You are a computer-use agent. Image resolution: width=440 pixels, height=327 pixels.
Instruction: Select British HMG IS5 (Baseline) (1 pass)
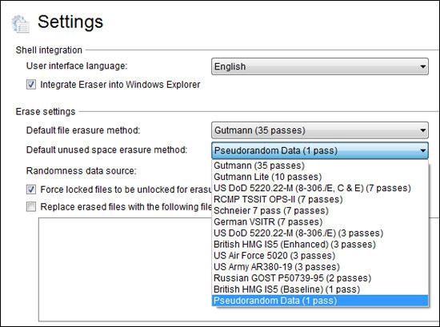tap(320, 289)
